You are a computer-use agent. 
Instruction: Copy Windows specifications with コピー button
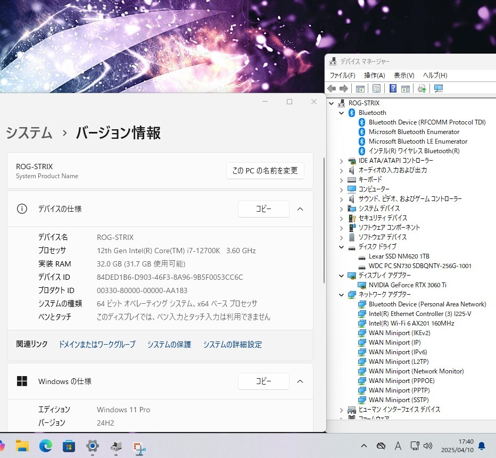[263, 381]
